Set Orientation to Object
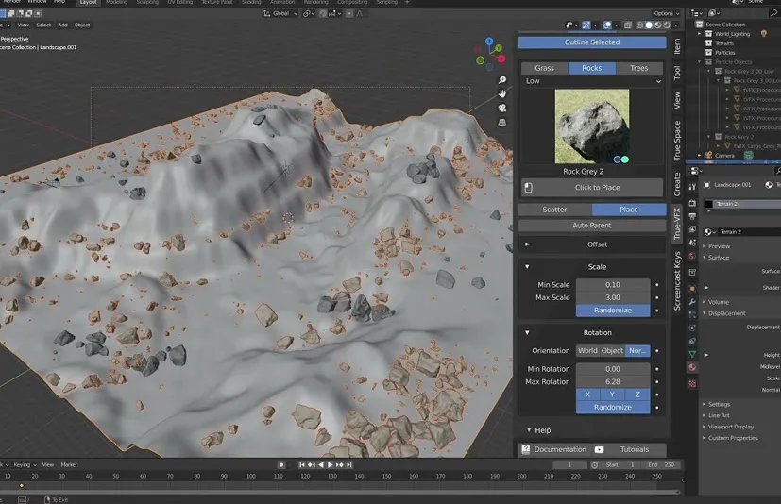This screenshot has height=504, width=781. [612, 350]
